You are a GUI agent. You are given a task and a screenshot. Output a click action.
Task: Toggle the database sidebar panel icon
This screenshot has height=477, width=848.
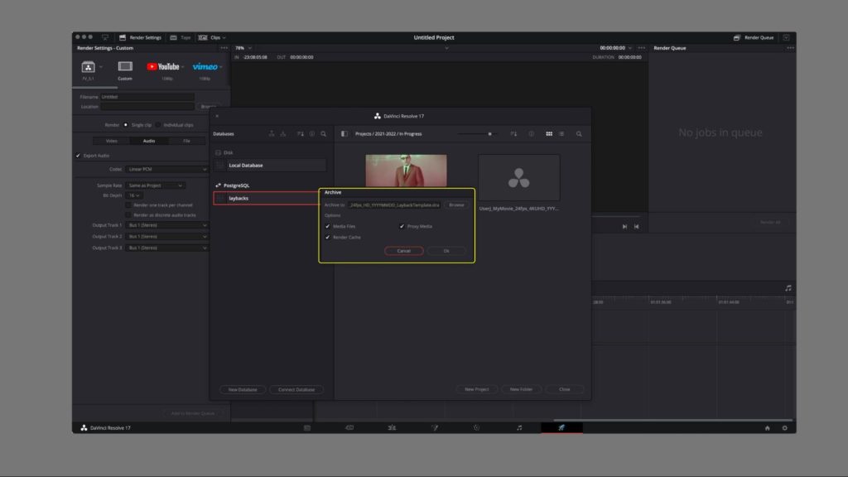(344, 133)
